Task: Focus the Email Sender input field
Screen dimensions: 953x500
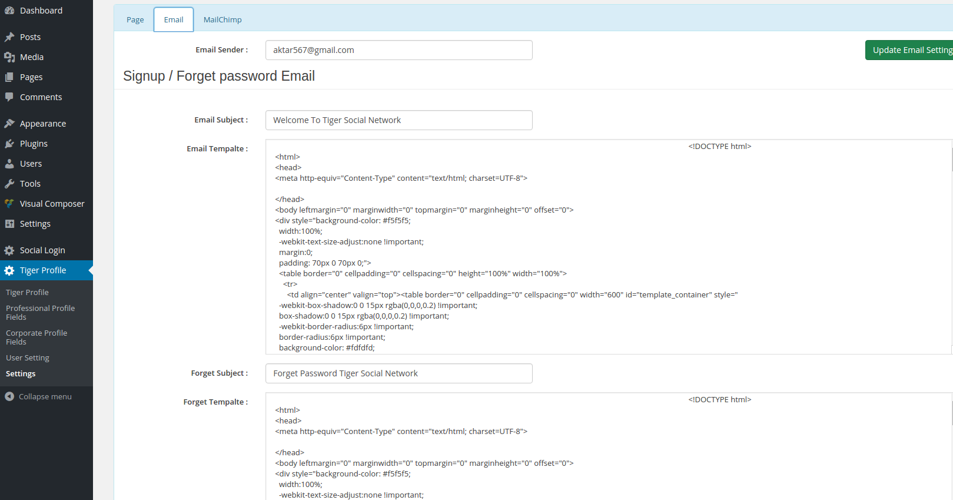Action: point(399,50)
